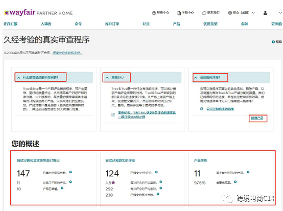283x211 pixels.
Task: Open the 库存订单 navigation menu
Action: [x=112, y=24]
